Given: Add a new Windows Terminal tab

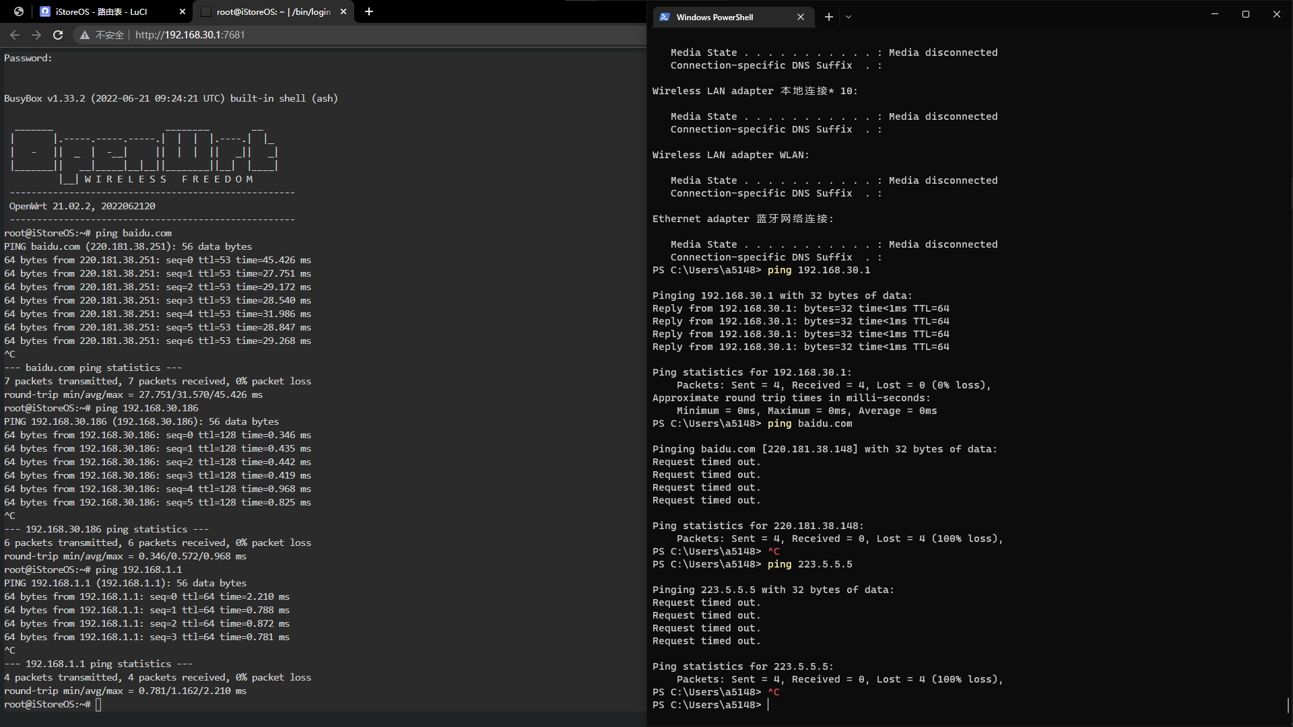Looking at the screenshot, I should 829,17.
